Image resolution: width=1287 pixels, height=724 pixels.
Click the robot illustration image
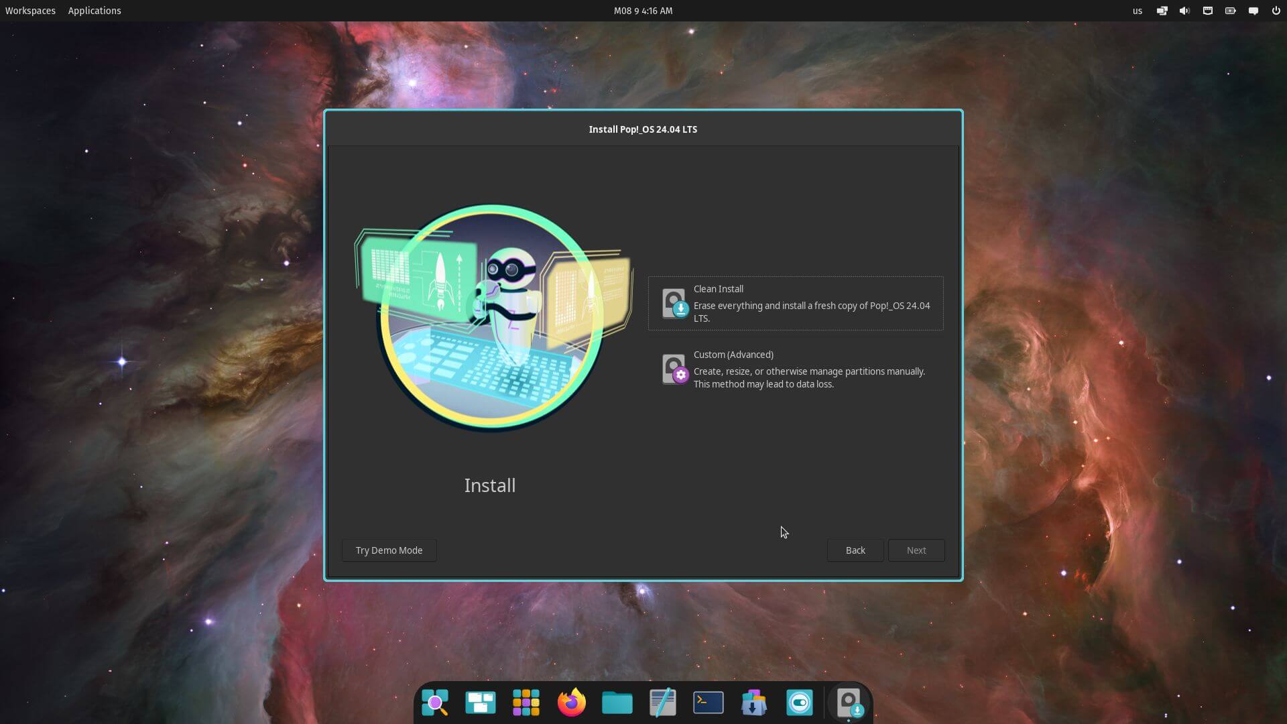coord(493,318)
